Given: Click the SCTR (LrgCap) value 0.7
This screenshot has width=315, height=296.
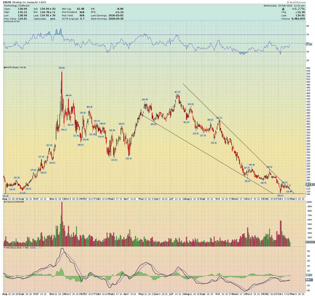Looking at the screenshot, I should click(82, 19).
